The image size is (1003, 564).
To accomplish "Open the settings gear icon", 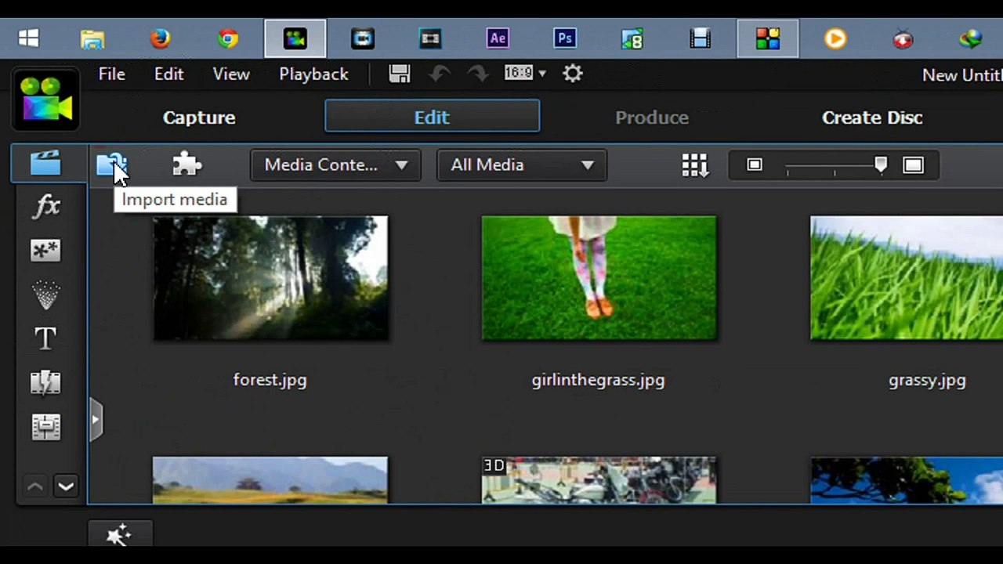I will pyautogui.click(x=573, y=74).
